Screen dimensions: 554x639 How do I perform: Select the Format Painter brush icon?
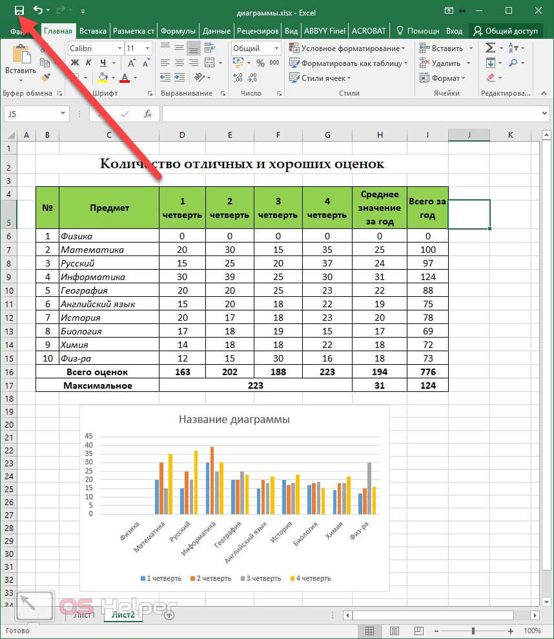[45, 78]
